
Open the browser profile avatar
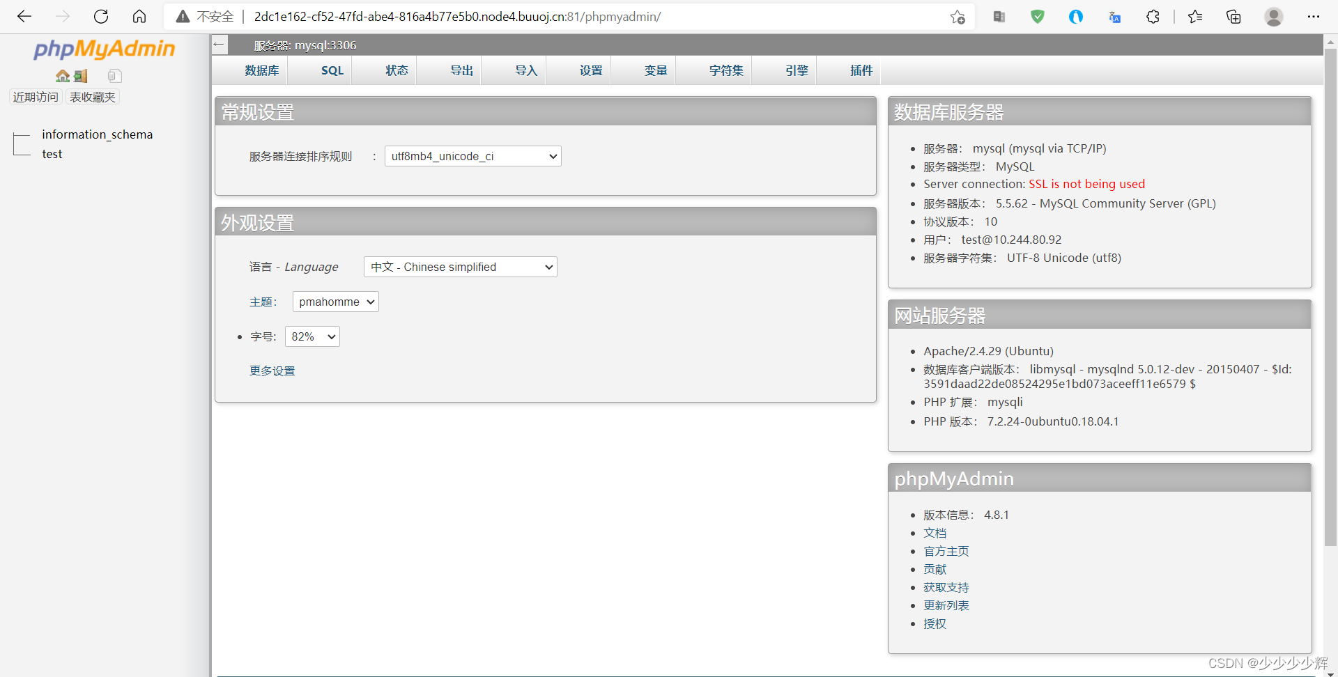pos(1274,17)
